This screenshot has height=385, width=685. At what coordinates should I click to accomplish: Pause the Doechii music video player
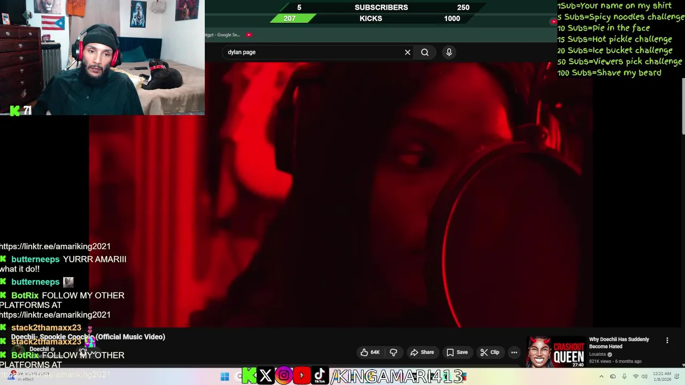coord(341,195)
